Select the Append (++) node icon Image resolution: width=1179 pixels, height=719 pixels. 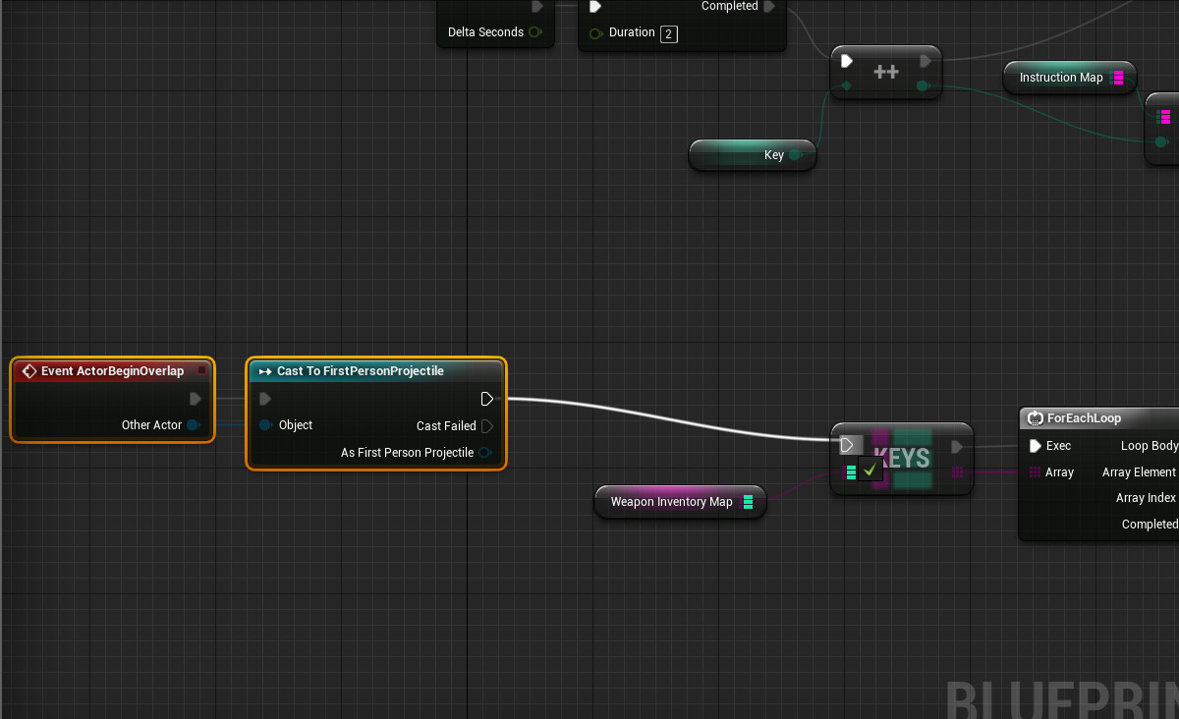pyautogui.click(x=885, y=71)
